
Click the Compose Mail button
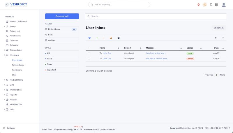62,16
